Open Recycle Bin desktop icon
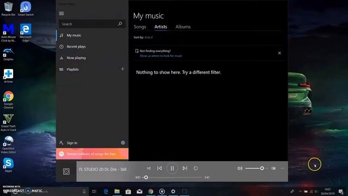 pos(9,9)
